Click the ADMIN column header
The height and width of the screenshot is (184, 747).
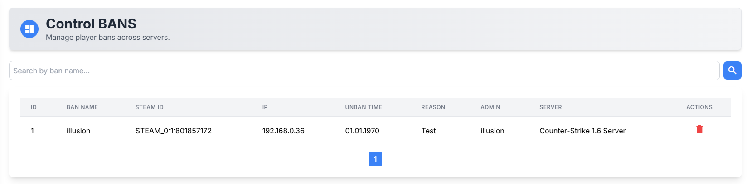490,107
